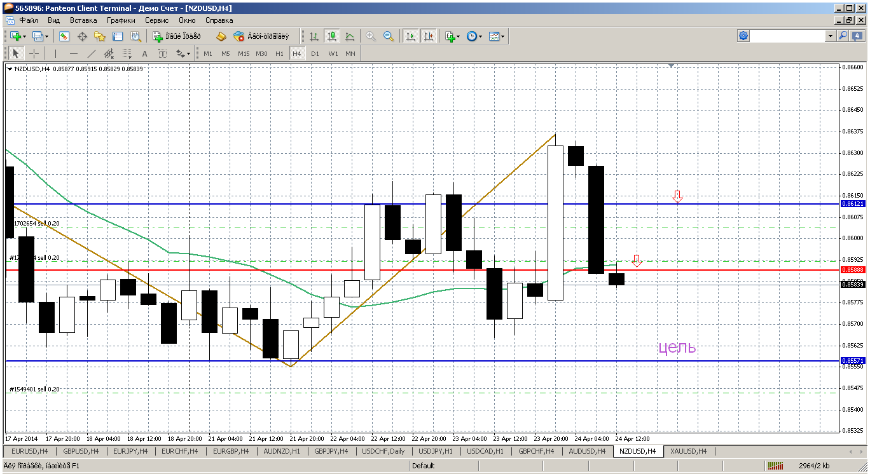Choose the Fibonacci retracement tool

127,54
